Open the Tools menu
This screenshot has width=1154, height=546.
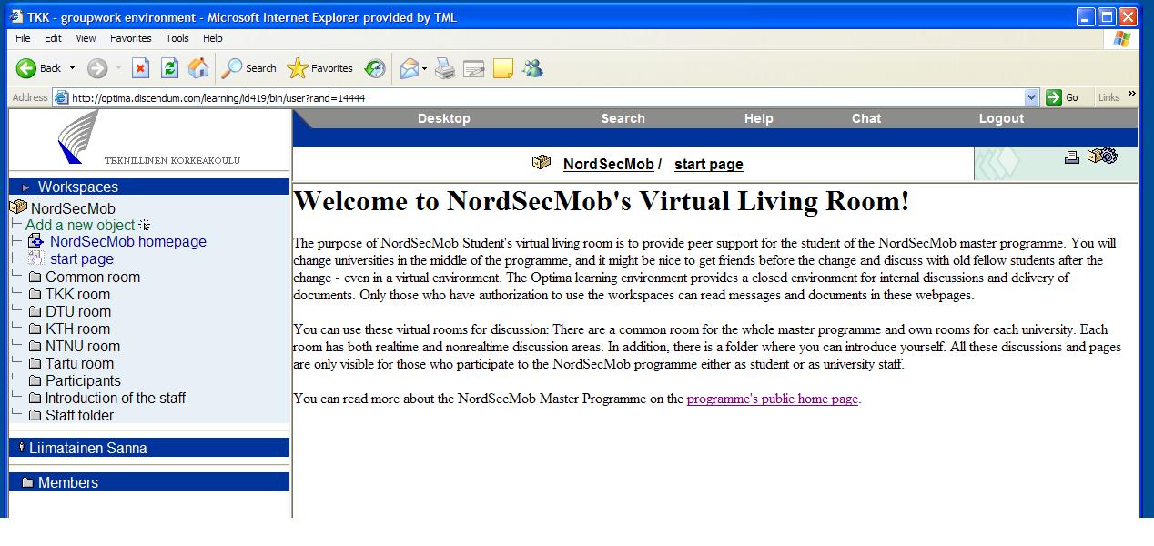coord(177,38)
